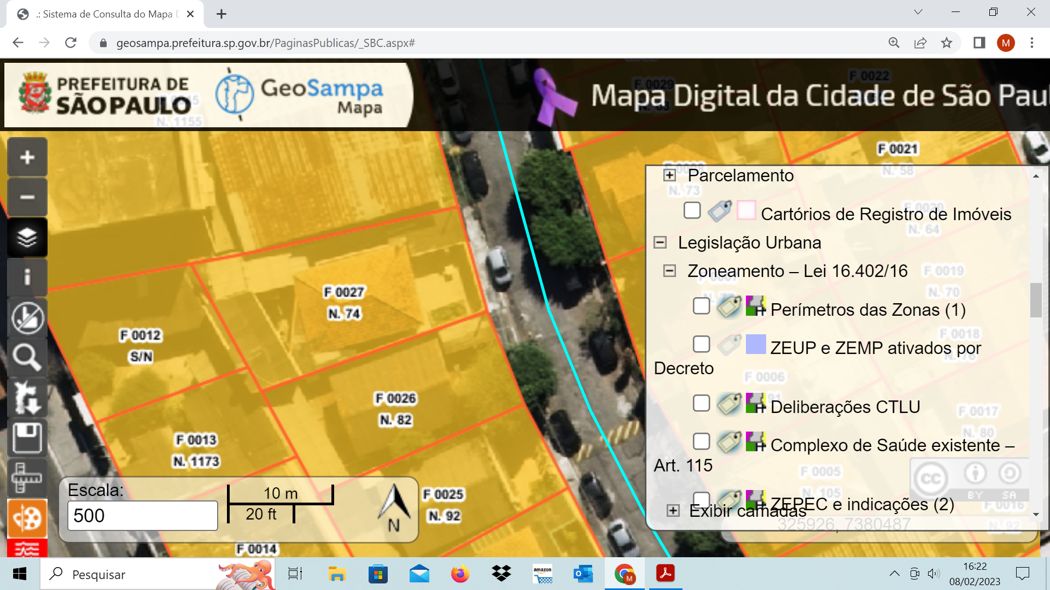Open Firefox from the taskbar
Screen dimensions: 1050x590
point(460,574)
